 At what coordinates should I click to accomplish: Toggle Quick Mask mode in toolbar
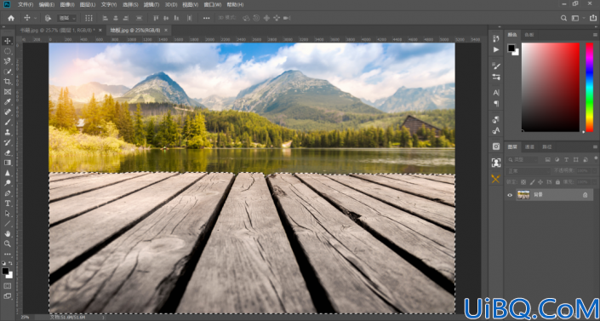[8, 286]
